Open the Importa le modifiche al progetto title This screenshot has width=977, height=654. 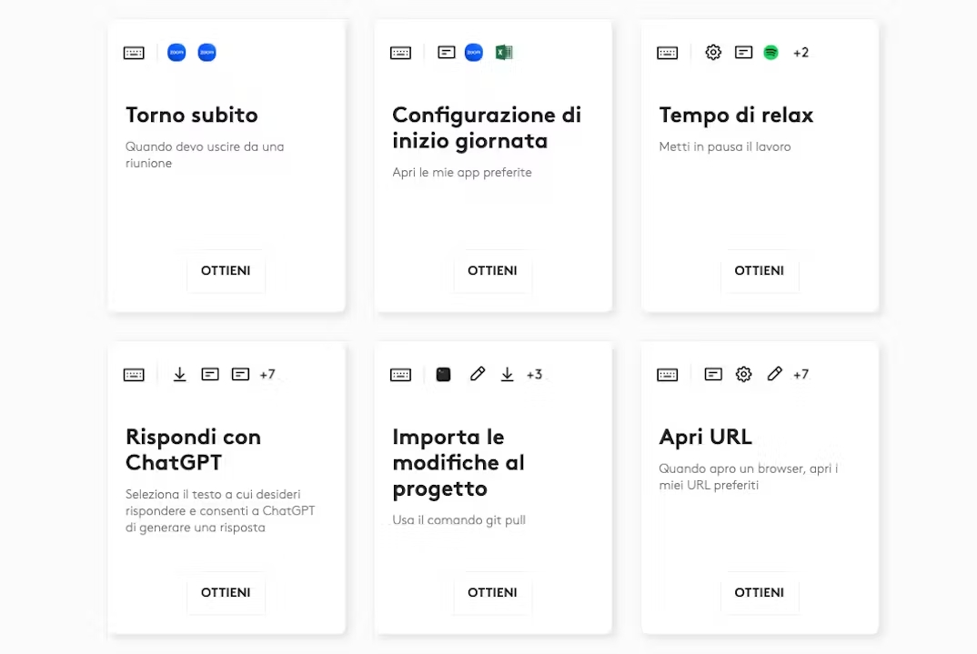[x=458, y=463]
